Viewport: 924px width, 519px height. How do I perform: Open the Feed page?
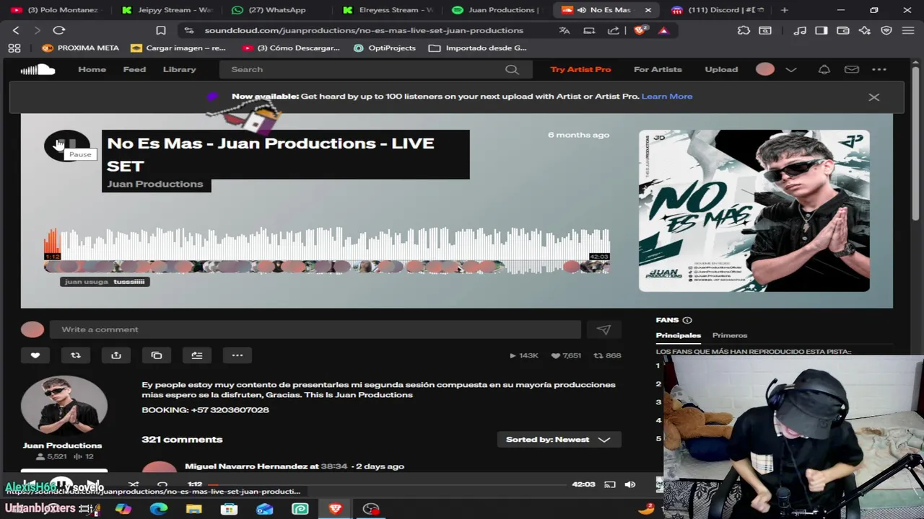pyautogui.click(x=134, y=69)
